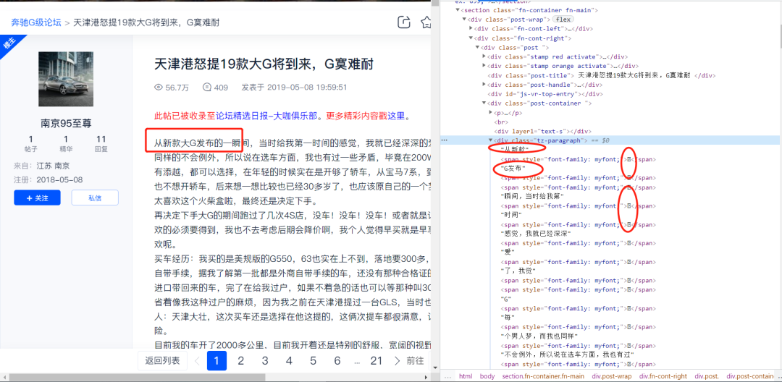The height and width of the screenshot is (382, 782).
Task: Go to page 6 in pagination
Action: [337, 360]
